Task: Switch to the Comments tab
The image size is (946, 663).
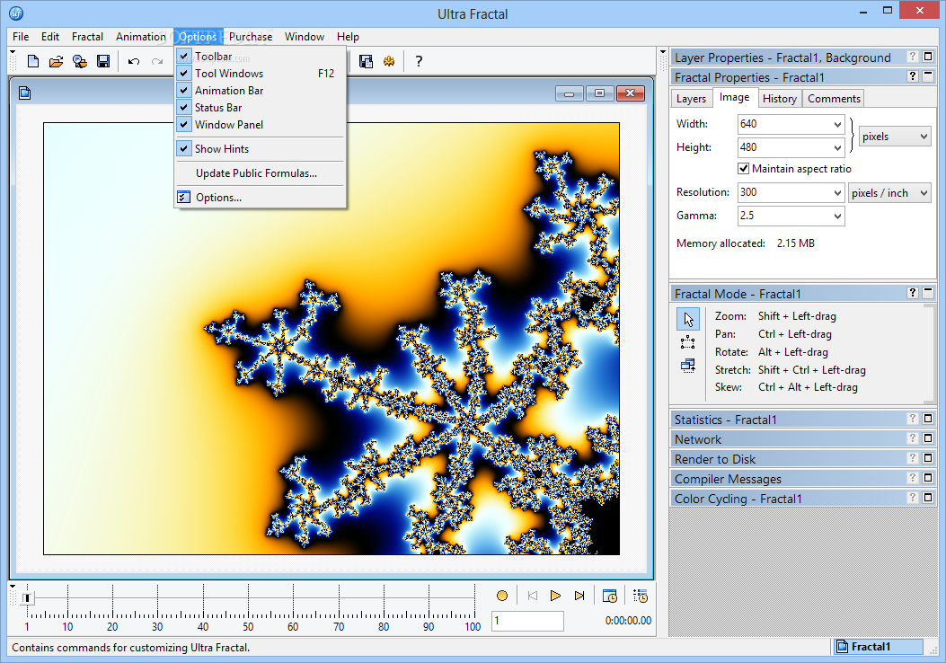Action: (834, 98)
